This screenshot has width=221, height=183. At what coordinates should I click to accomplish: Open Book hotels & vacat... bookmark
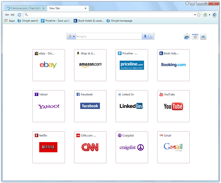(x=89, y=21)
